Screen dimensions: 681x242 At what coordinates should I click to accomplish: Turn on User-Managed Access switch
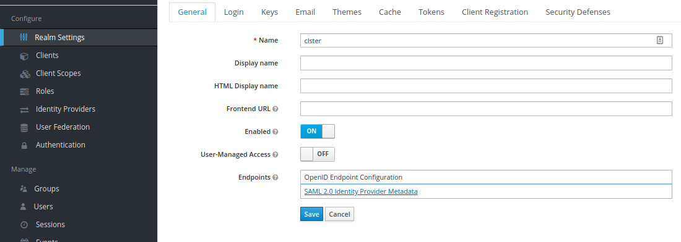click(318, 154)
